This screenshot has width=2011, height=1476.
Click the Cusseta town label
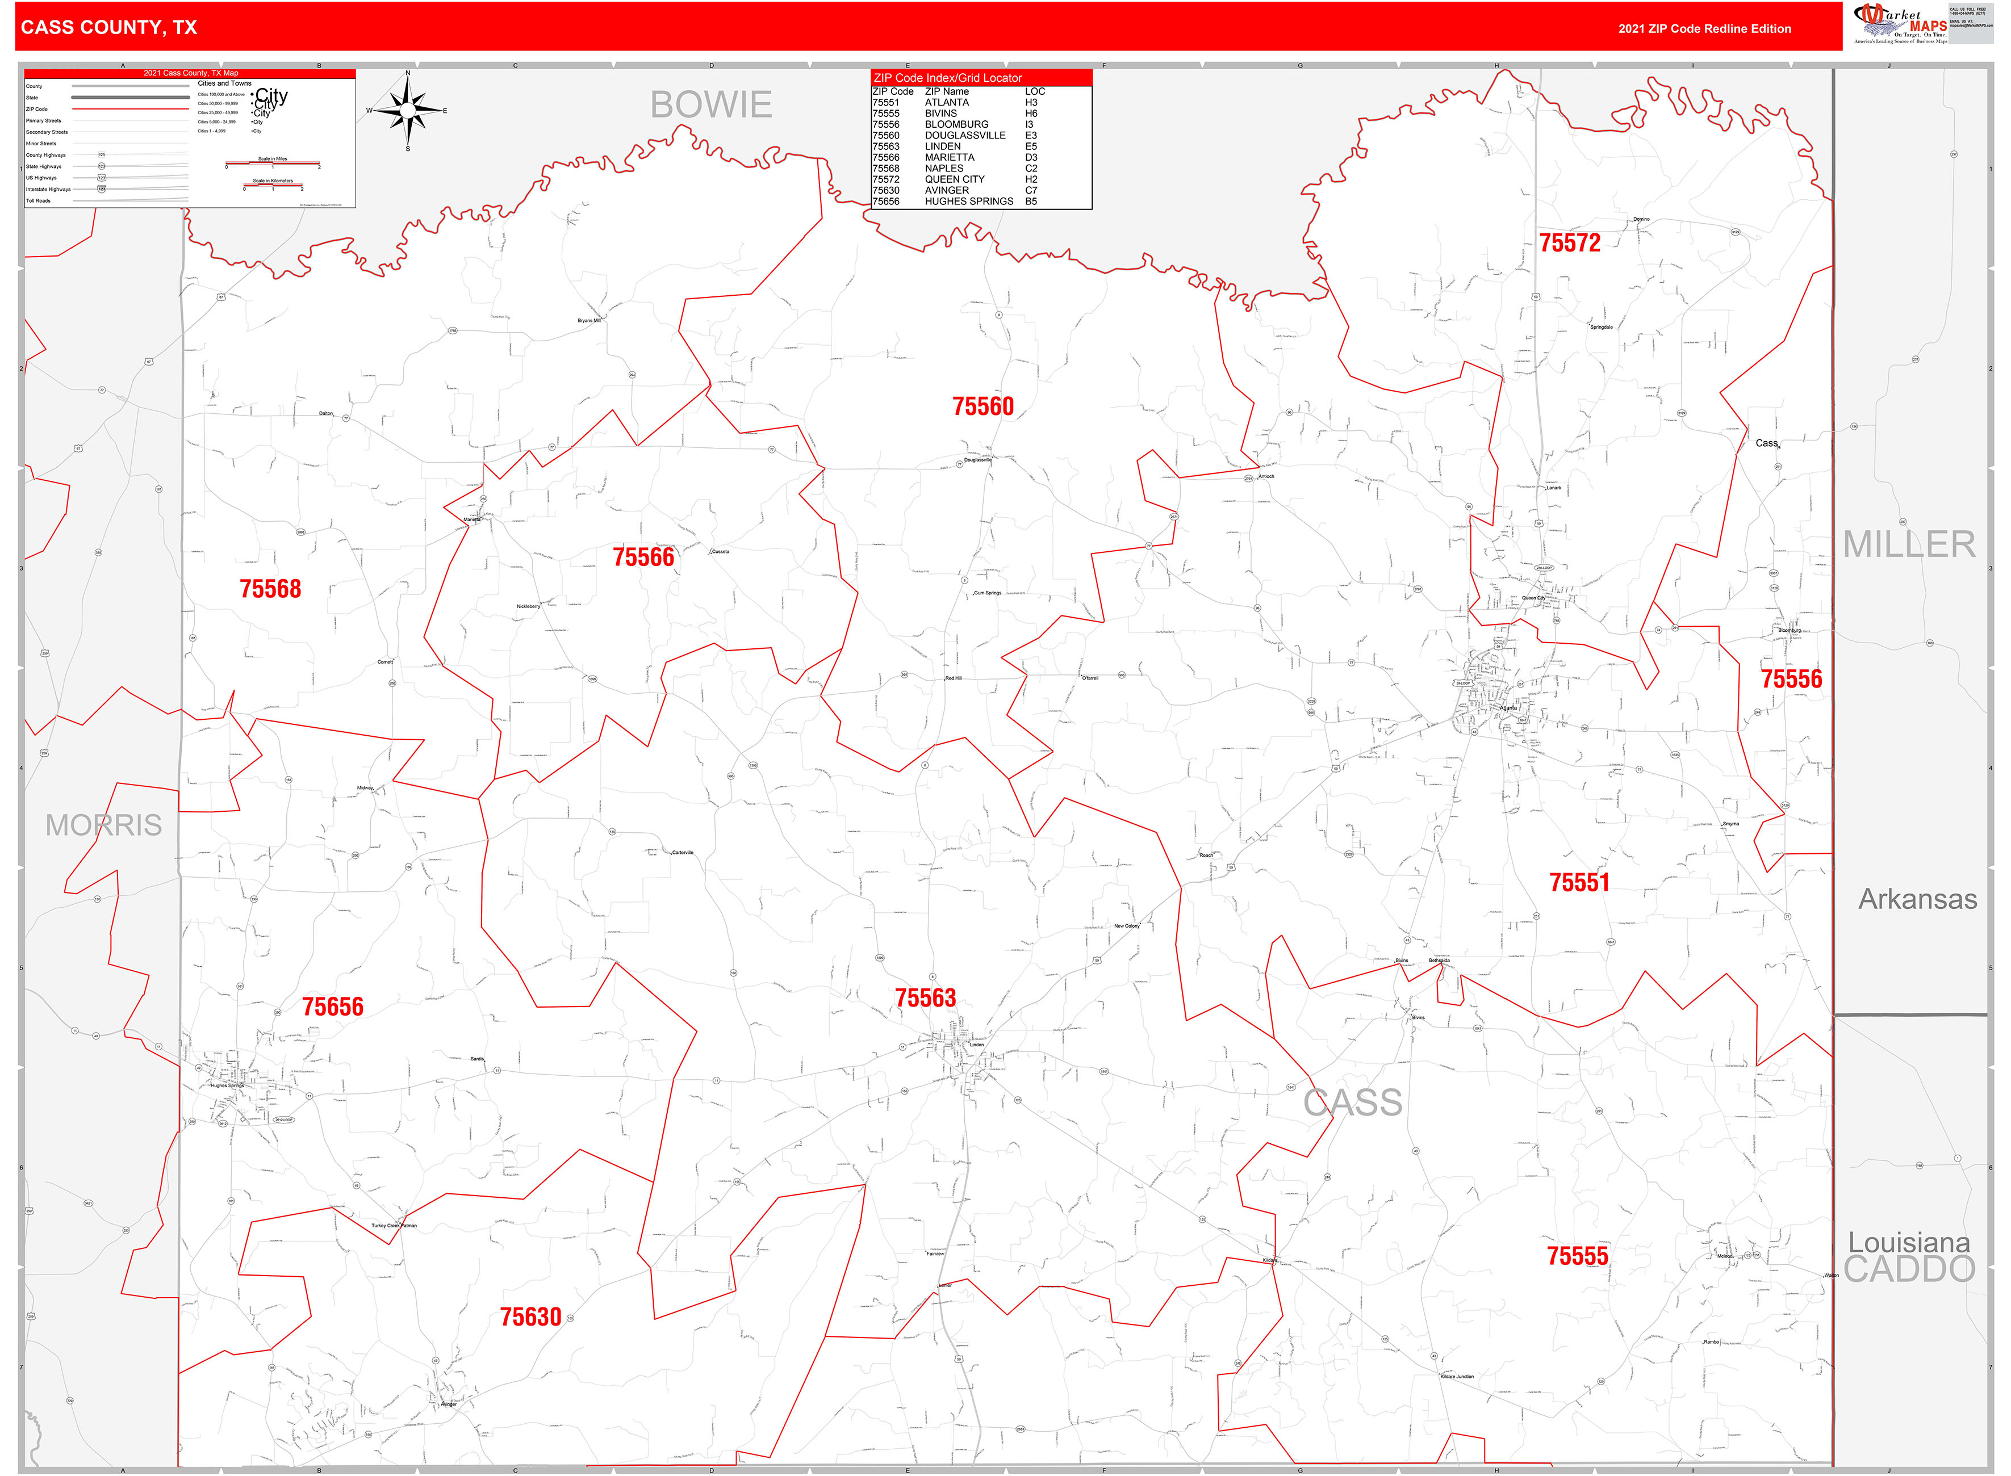pos(720,551)
